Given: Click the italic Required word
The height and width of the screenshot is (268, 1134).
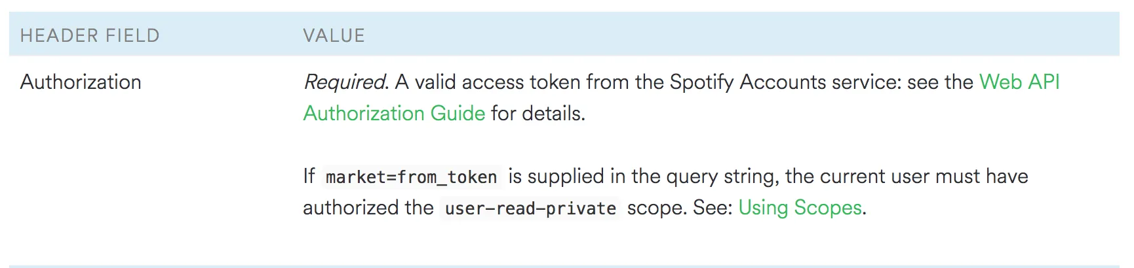Looking at the screenshot, I should (x=346, y=82).
